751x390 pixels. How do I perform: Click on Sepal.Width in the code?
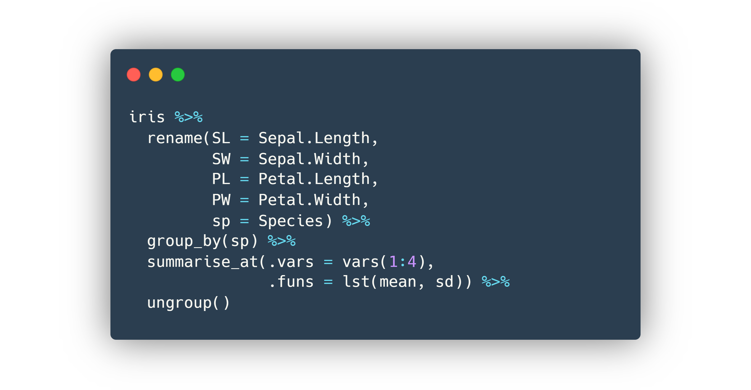[309, 159]
